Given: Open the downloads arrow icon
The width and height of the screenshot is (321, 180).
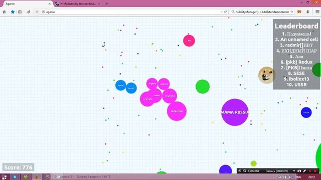Looking at the screenshot, I should [x=307, y=12].
